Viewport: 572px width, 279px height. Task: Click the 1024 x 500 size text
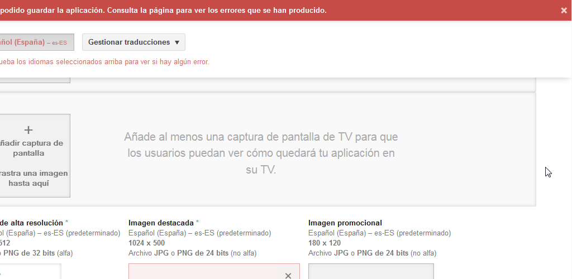coord(147,243)
